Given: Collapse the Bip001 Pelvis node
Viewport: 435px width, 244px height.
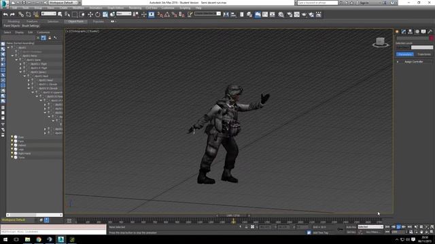Looking at the screenshot, I should pyautogui.click(x=12, y=56).
